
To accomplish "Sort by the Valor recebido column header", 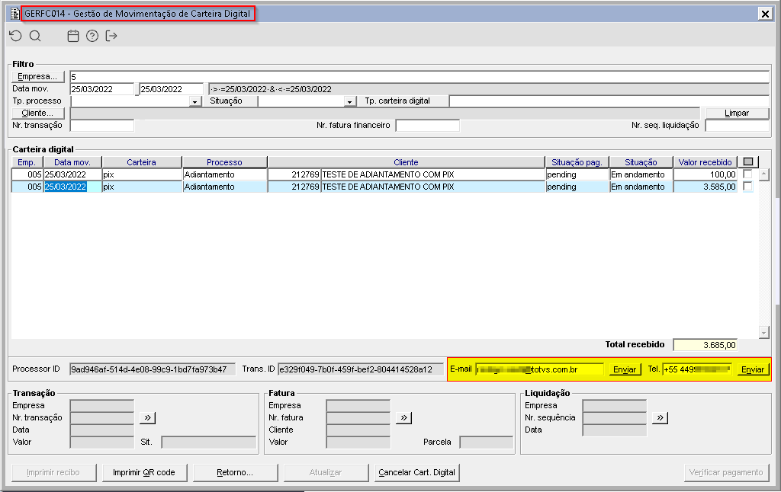I will [x=705, y=162].
